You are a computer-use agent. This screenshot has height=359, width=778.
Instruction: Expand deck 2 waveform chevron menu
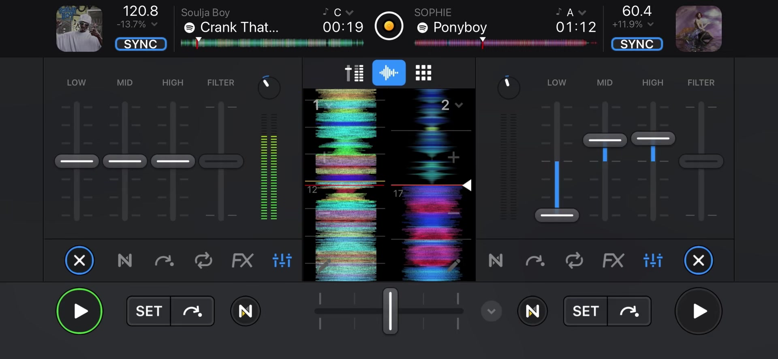pyautogui.click(x=459, y=105)
